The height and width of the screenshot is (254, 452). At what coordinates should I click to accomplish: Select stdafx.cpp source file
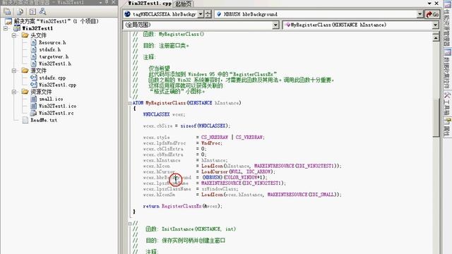[52, 78]
